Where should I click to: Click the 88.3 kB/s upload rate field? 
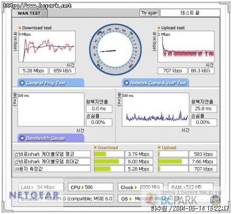[x=201, y=71]
